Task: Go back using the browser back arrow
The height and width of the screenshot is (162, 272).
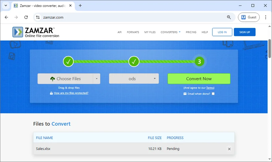Action: click(6, 17)
